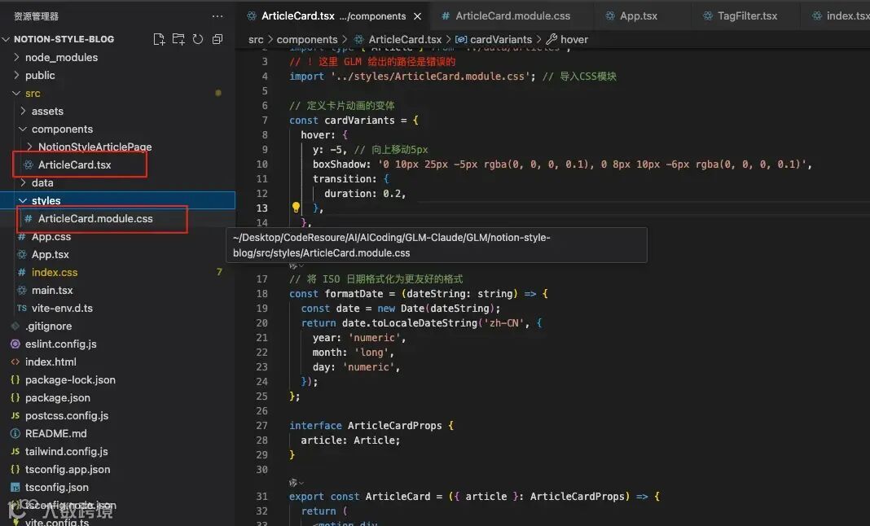Click the CSS import path string on line 4
870x526 pixels.
tap(429, 77)
